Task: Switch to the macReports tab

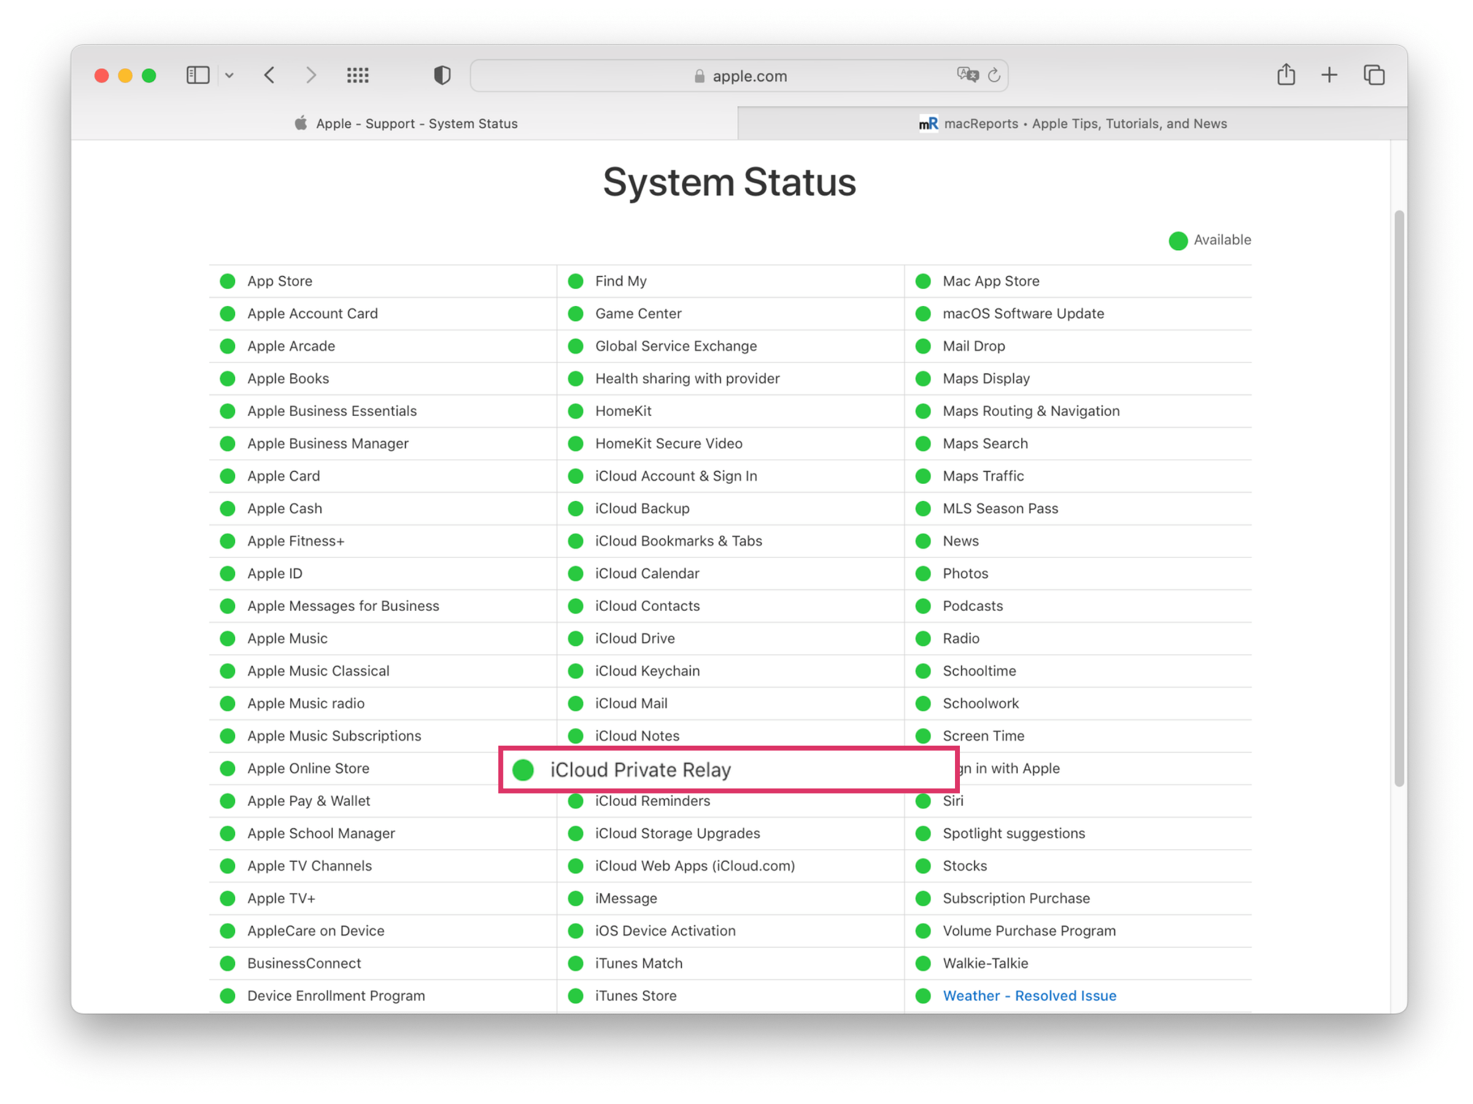Action: [x=1072, y=124]
